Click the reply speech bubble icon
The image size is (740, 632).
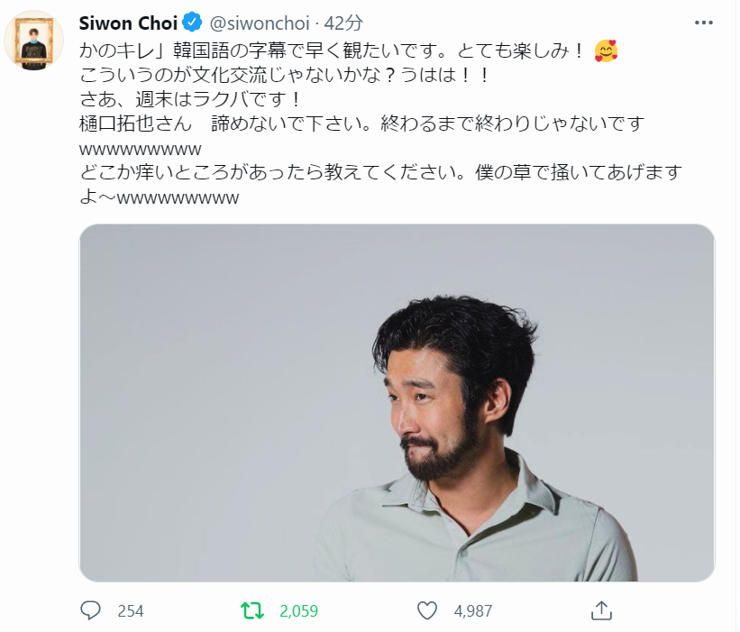(90, 610)
